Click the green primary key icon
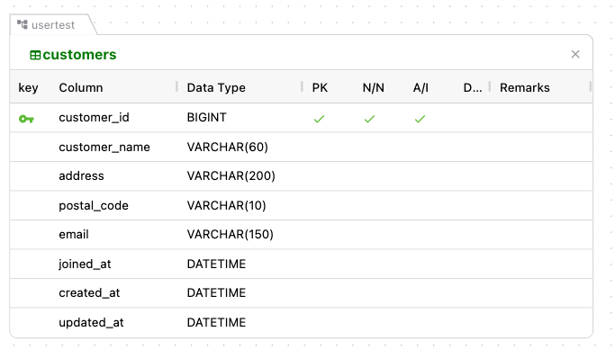The height and width of the screenshot is (359, 615). [26, 119]
